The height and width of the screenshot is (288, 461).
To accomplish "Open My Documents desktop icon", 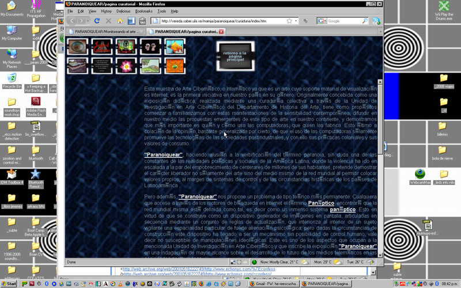I will (x=12, y=9).
